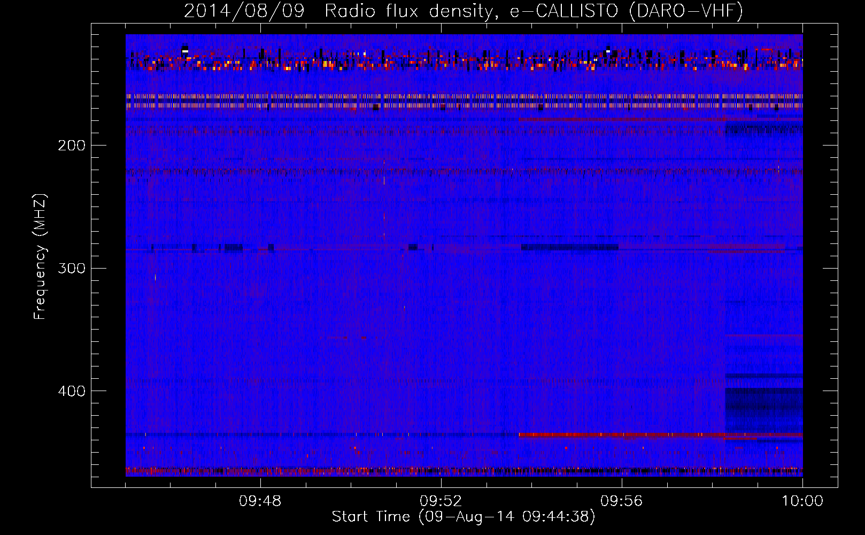The image size is (865, 535).
Task: Click the 300 frequency tick label
Action: click(71, 268)
